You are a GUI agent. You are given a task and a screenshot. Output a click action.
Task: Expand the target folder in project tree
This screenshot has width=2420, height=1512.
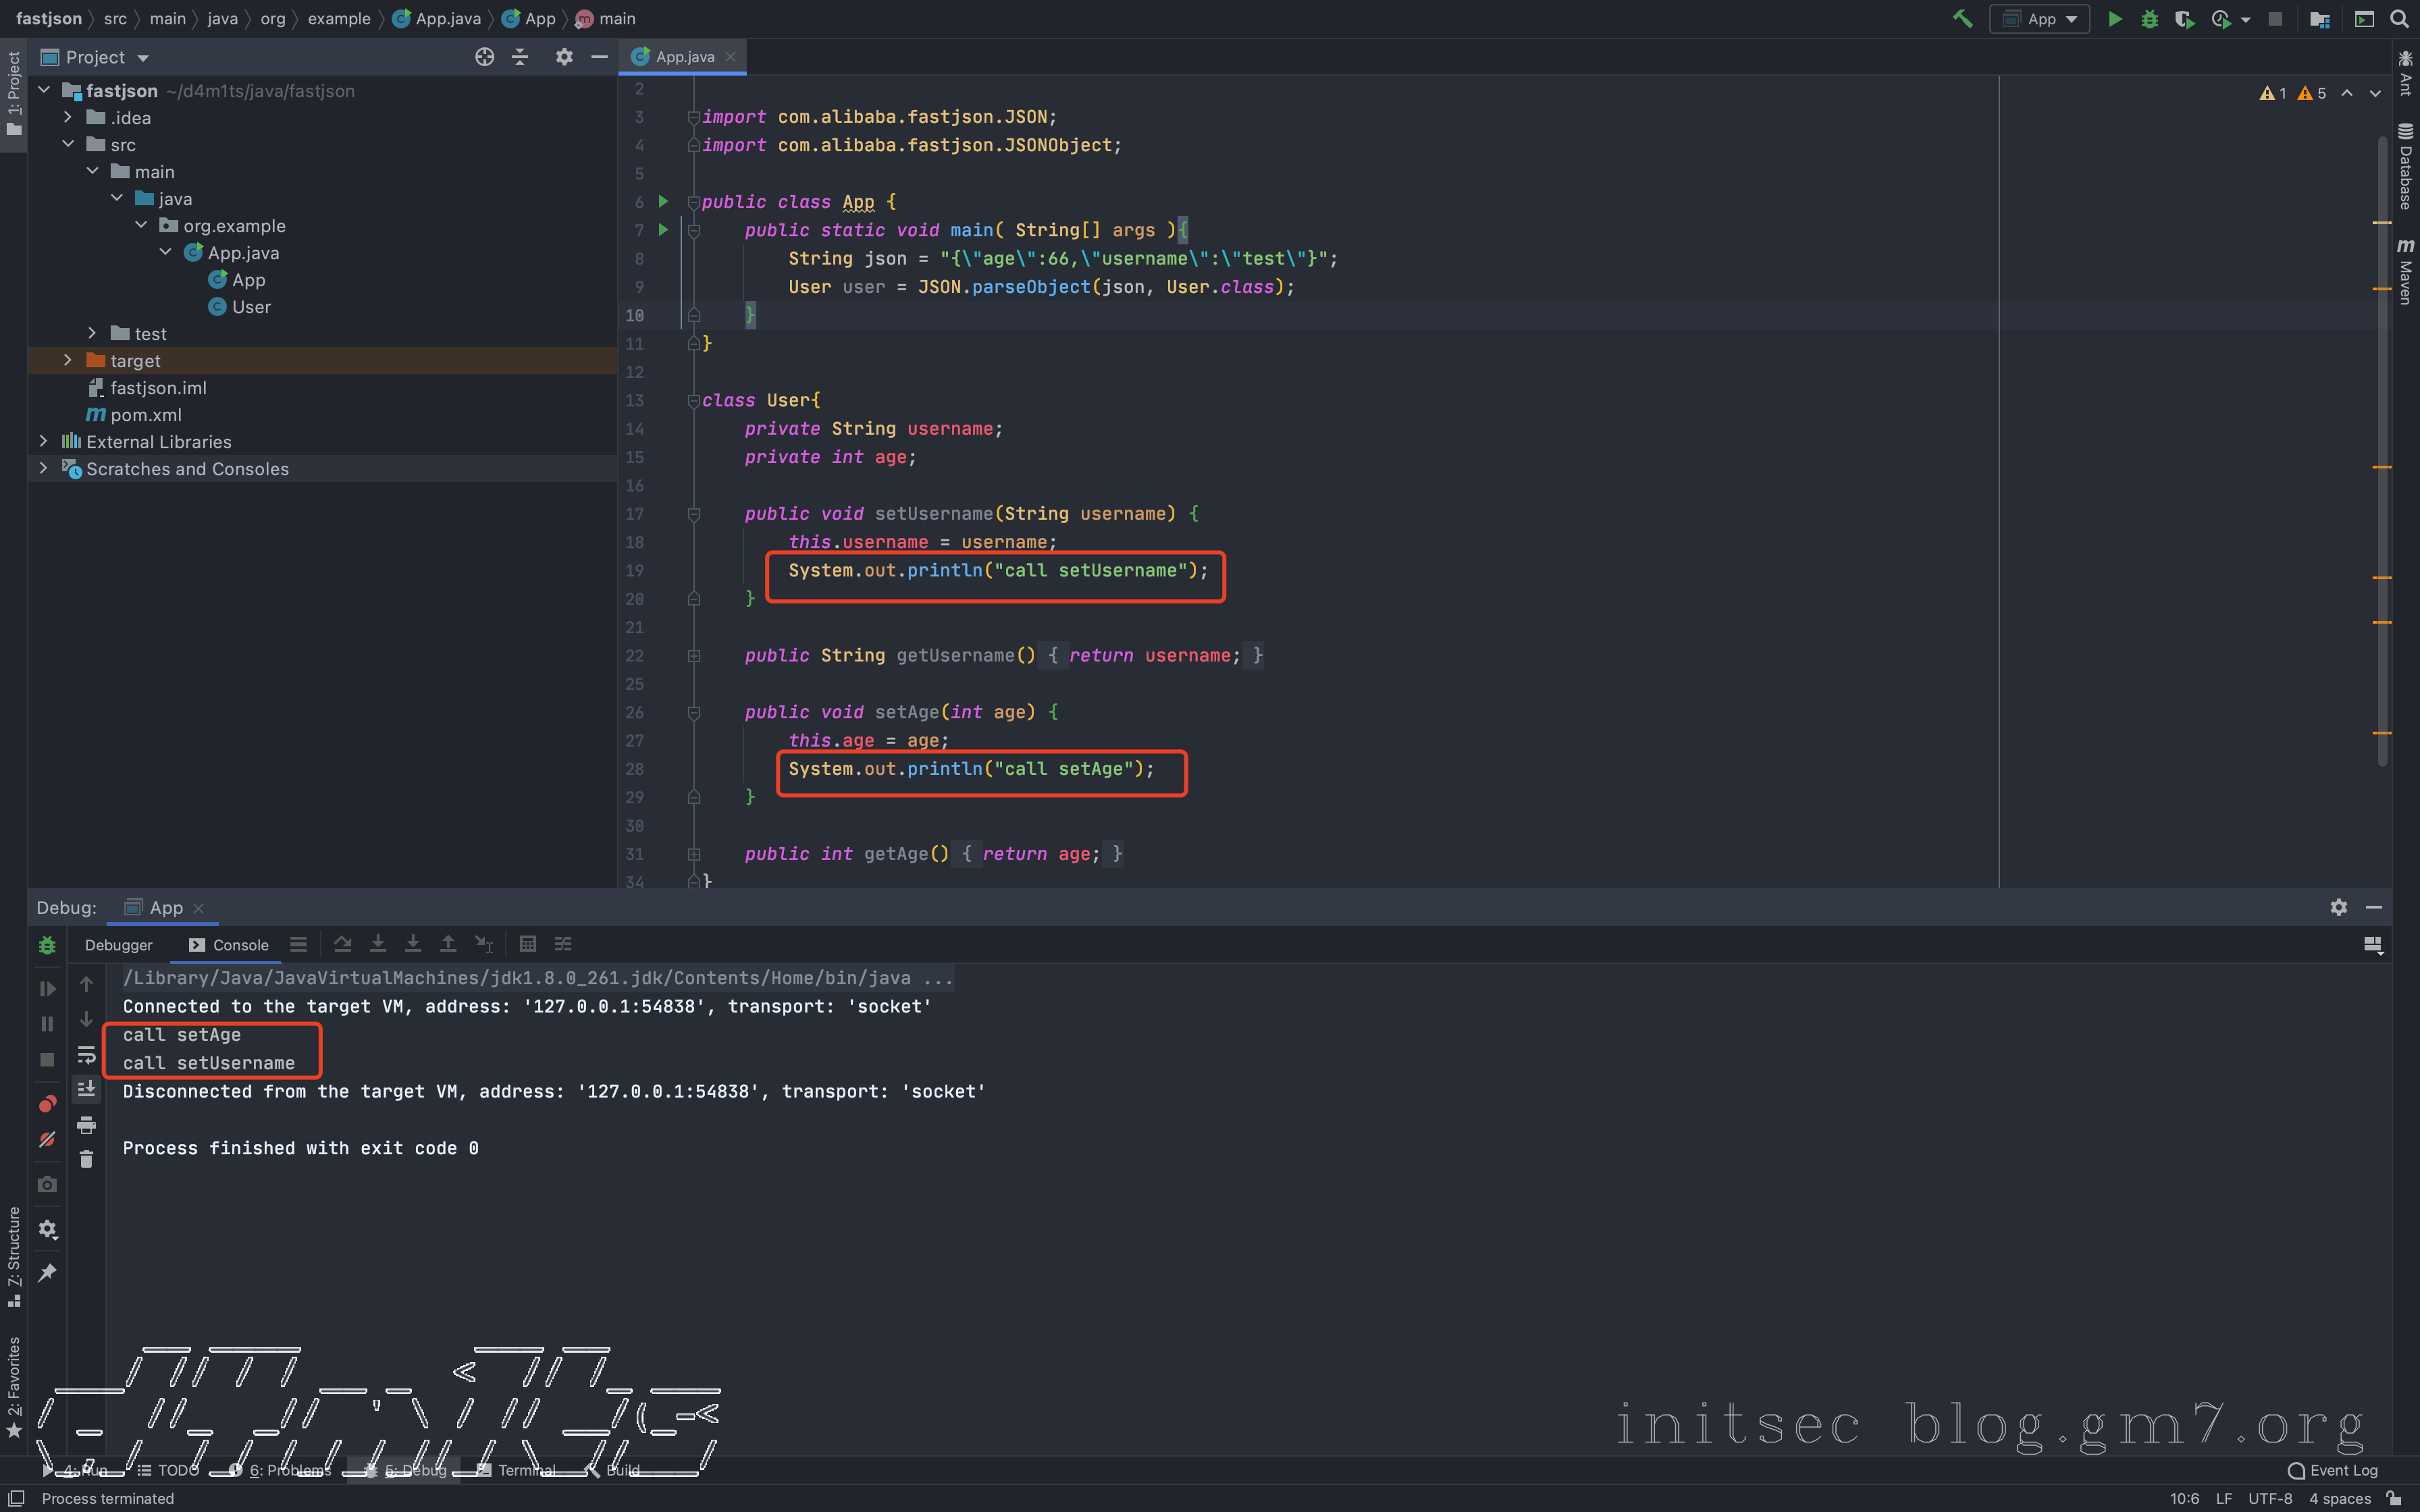pos(68,360)
